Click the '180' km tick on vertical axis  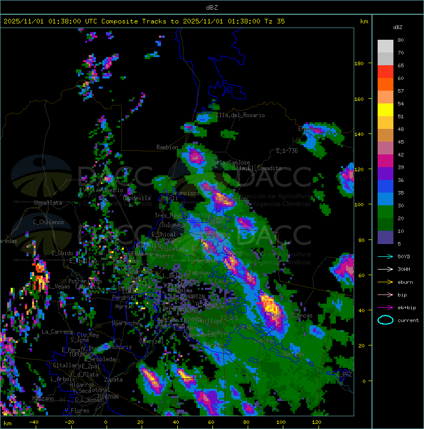359,64
